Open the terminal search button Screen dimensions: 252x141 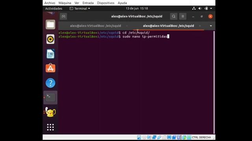coord(174,16)
